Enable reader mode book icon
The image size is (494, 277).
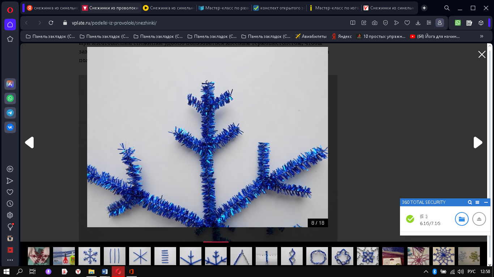coord(353,23)
